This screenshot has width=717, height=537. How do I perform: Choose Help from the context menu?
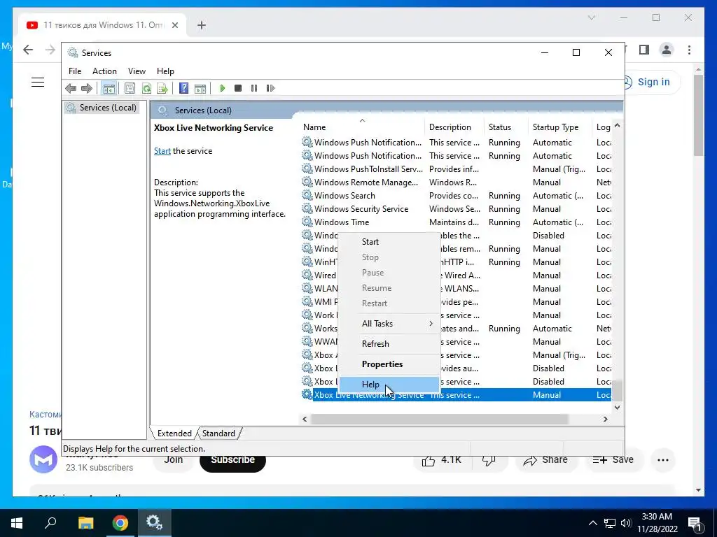(389, 385)
